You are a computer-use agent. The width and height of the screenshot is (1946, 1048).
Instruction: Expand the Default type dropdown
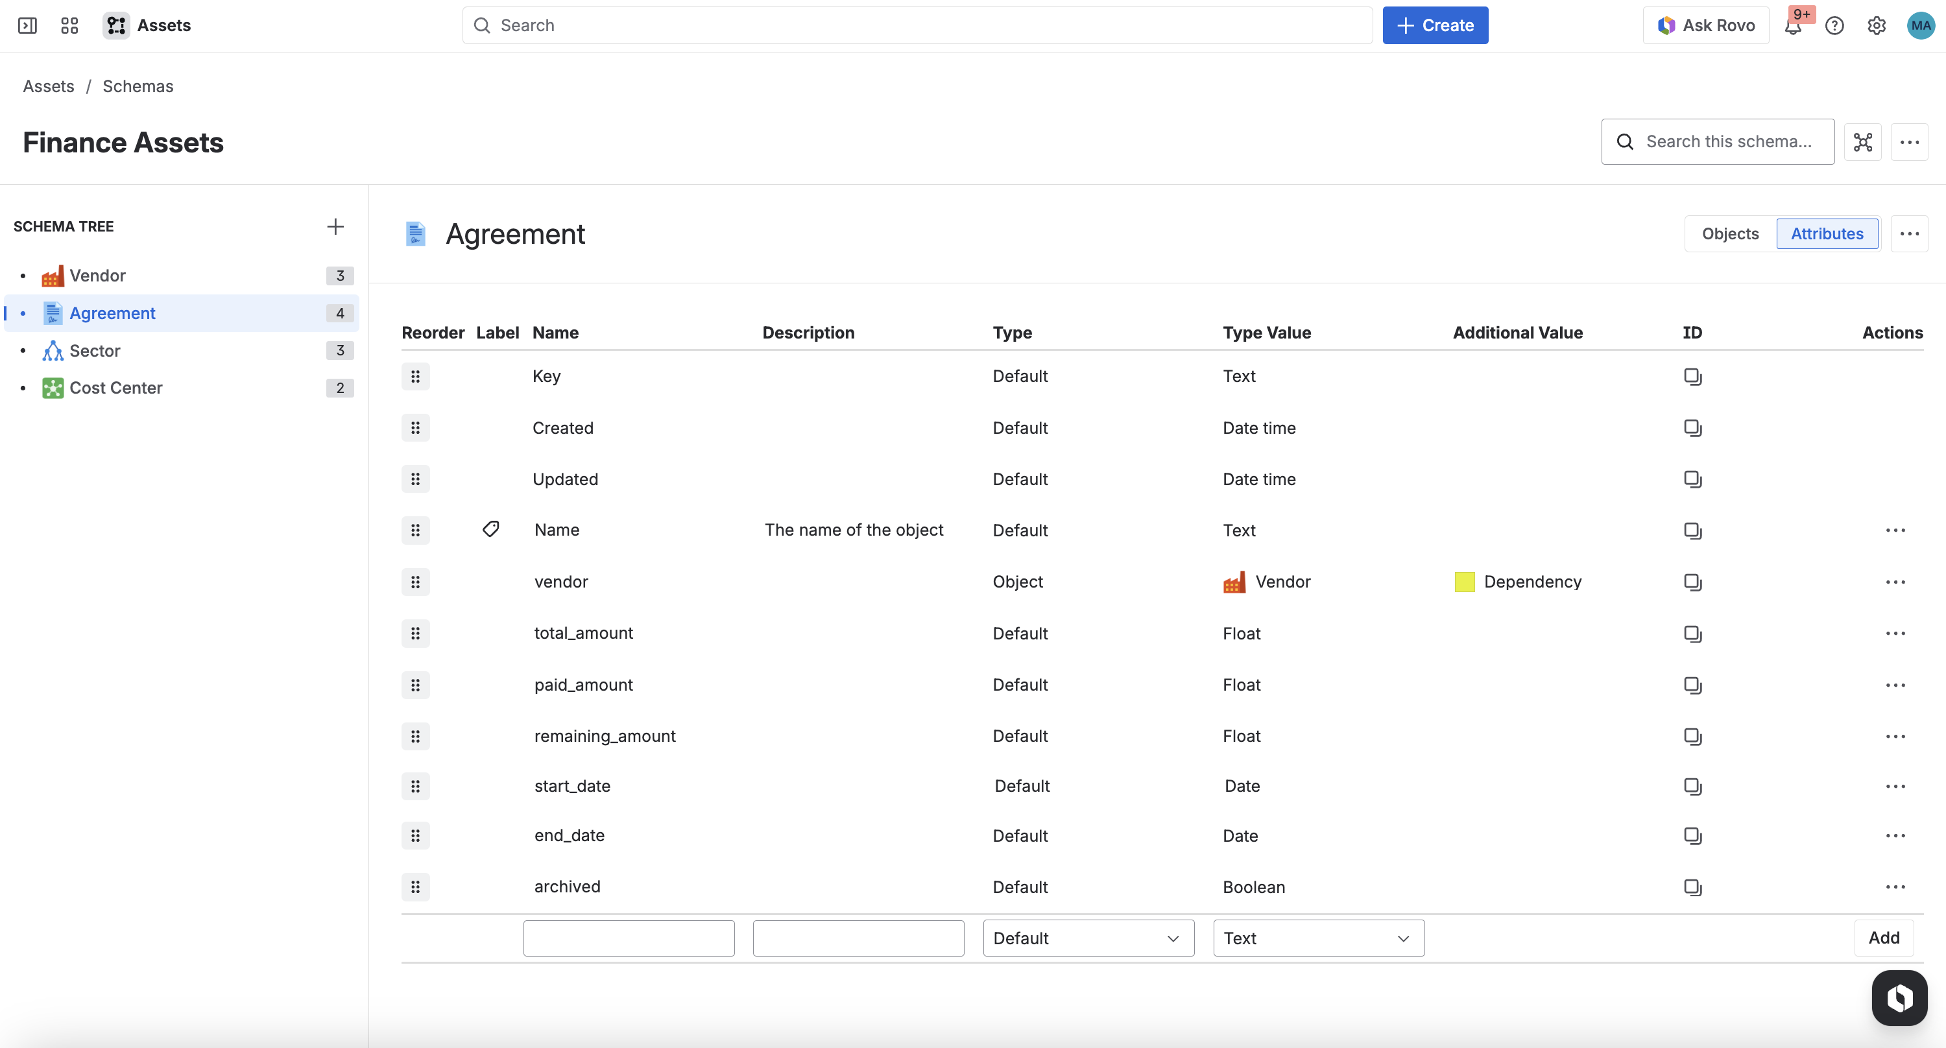click(x=1088, y=938)
